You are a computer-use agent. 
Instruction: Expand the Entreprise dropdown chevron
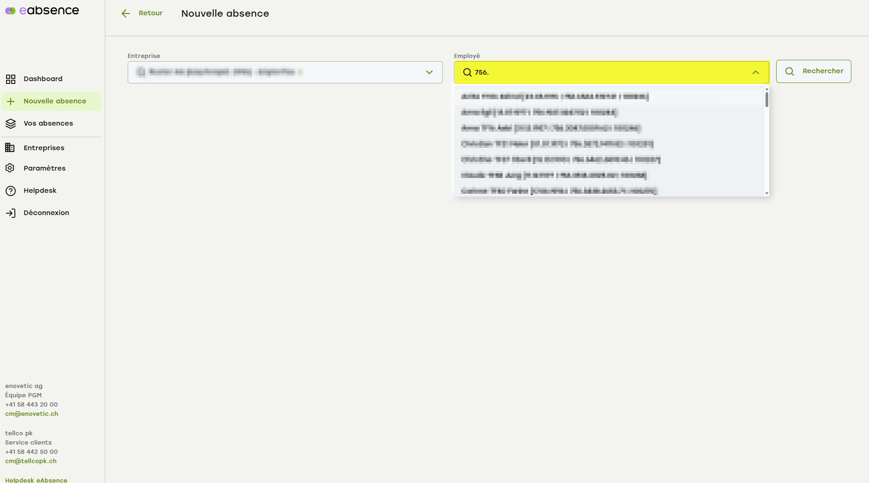click(x=429, y=72)
